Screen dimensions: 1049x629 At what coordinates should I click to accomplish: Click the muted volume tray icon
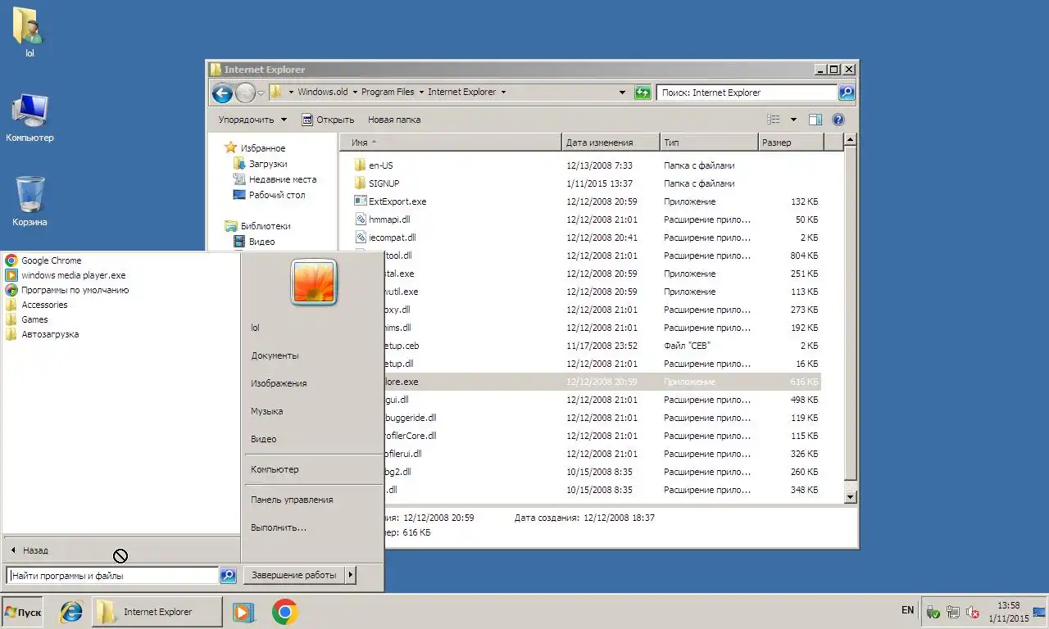pos(973,612)
